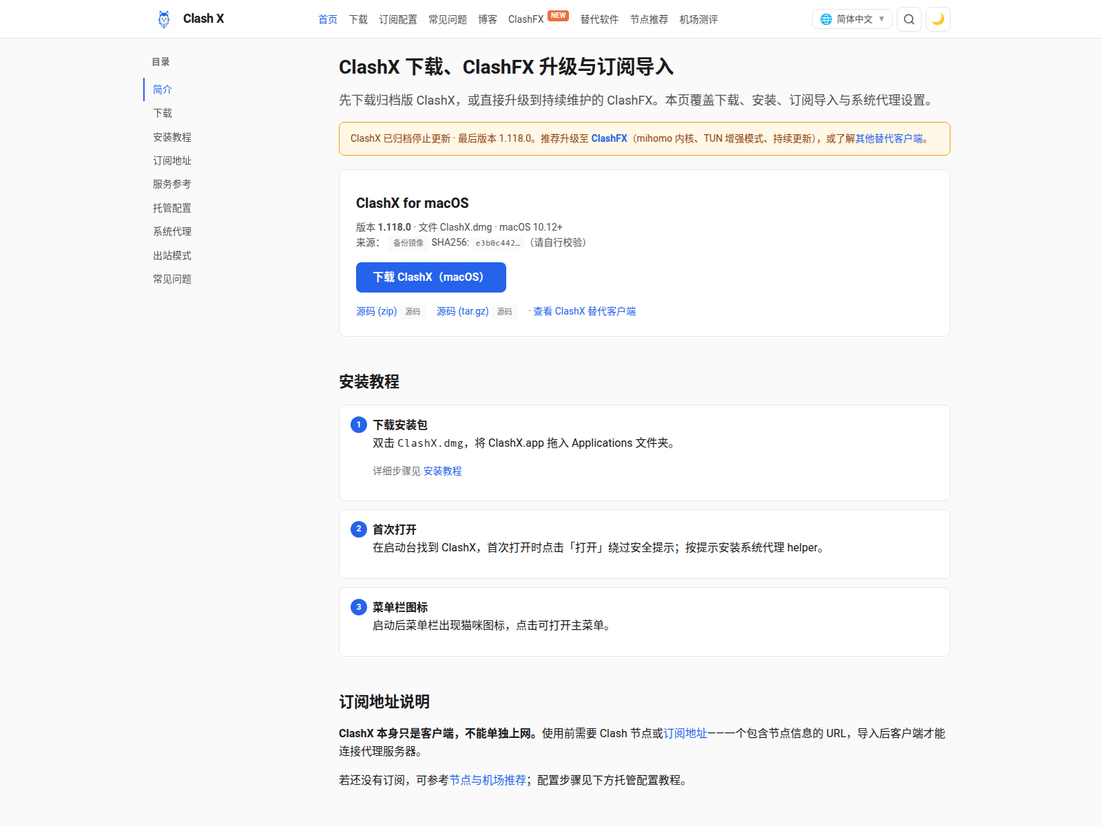Select 简介 in the sidebar contents

pyautogui.click(x=163, y=89)
